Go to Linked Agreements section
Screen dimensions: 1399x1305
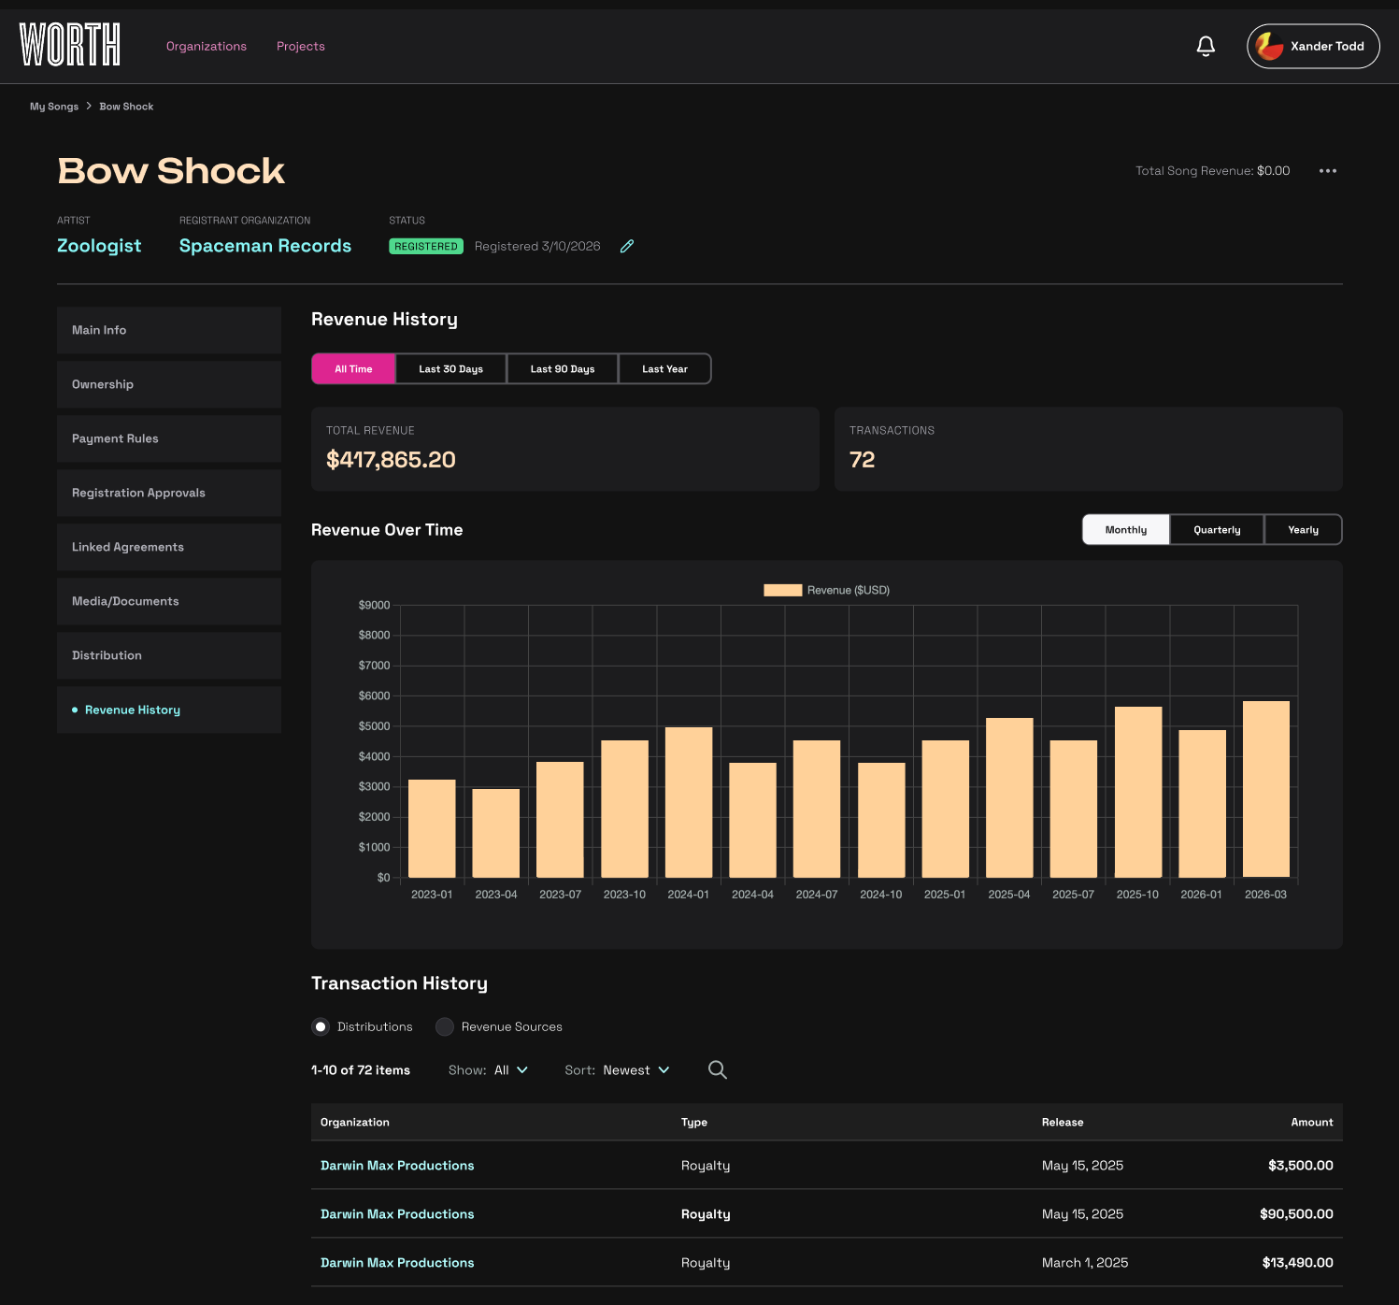coord(169,547)
